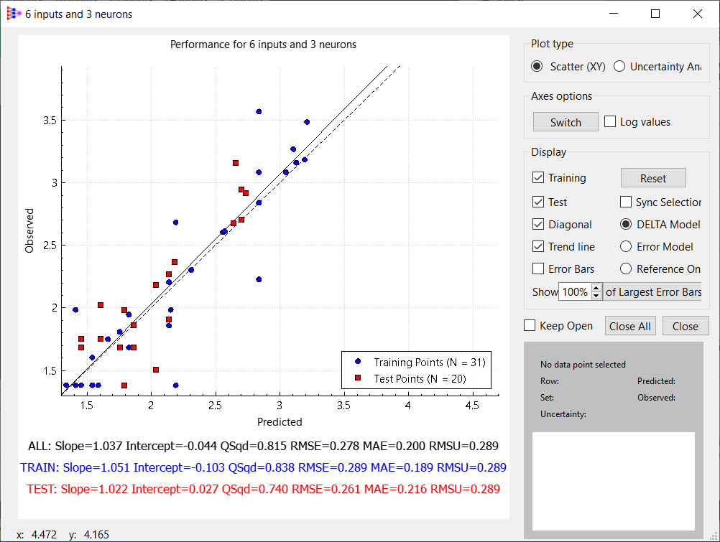Maximize the window
The image size is (720, 542).
(655, 14)
